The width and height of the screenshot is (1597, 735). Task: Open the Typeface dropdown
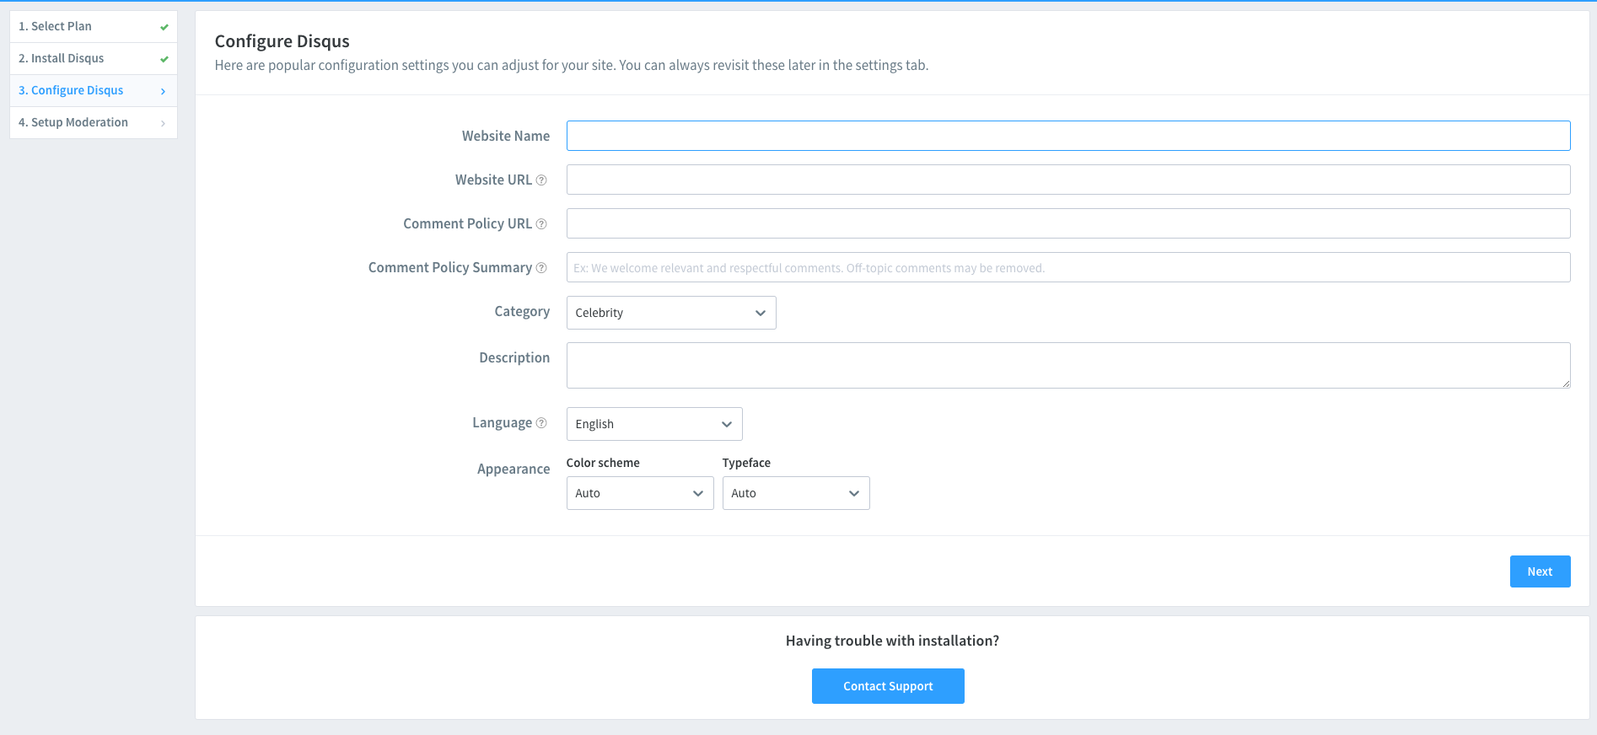coord(796,493)
